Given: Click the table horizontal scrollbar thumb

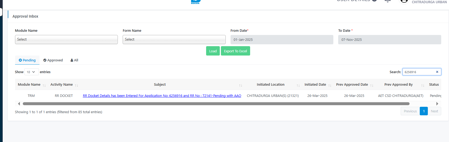Looking at the screenshot, I should [216, 104].
